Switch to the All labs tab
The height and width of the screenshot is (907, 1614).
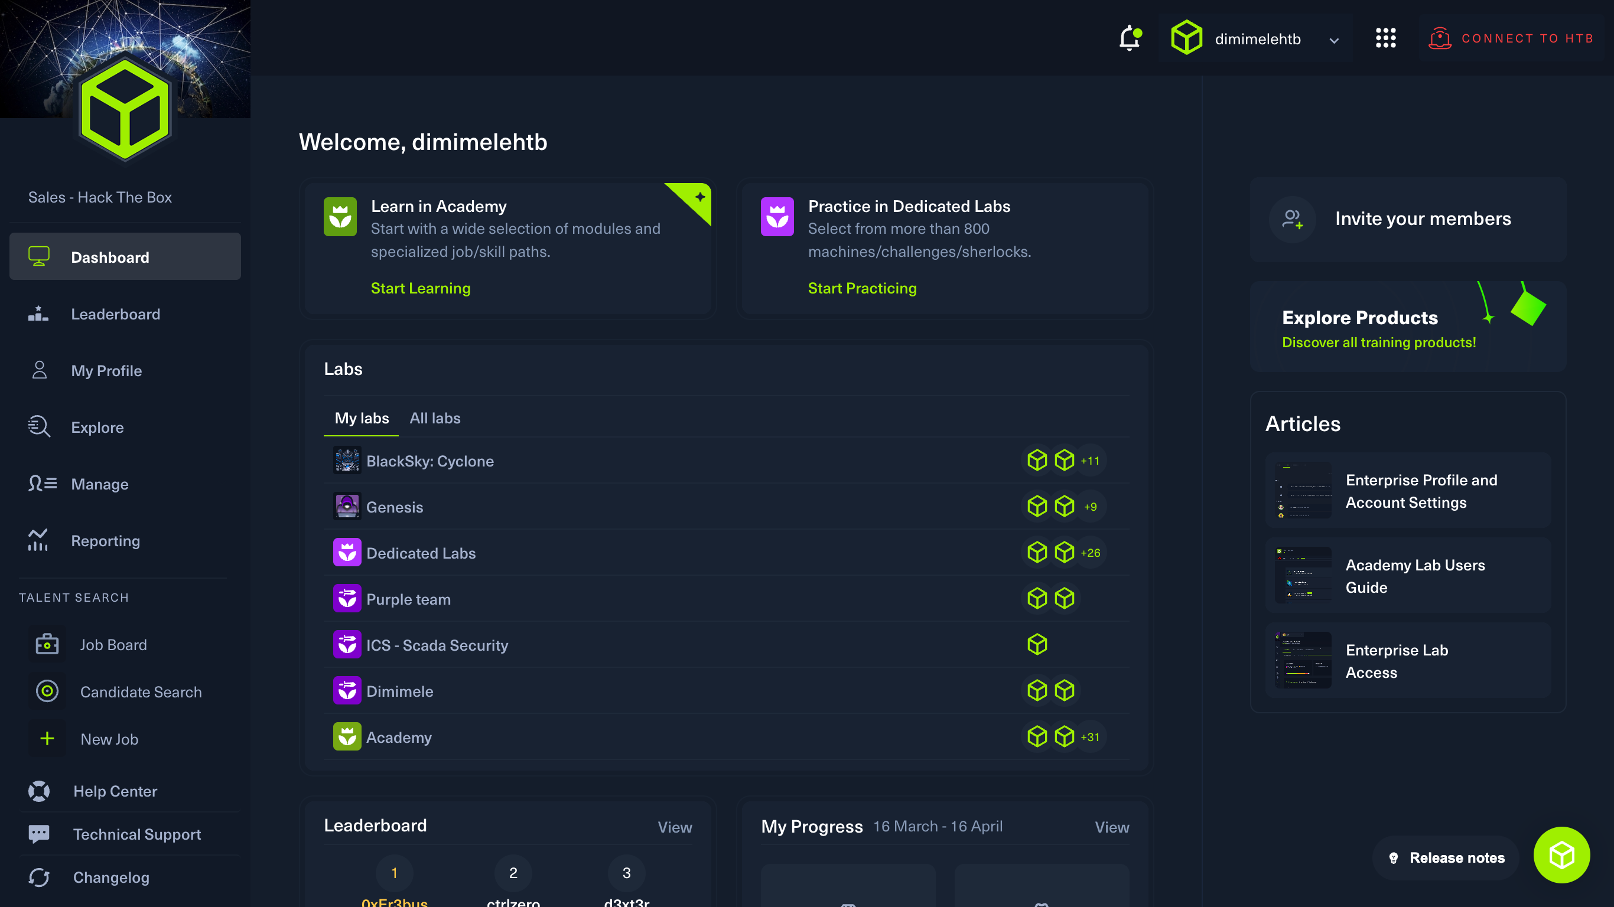[435, 418]
